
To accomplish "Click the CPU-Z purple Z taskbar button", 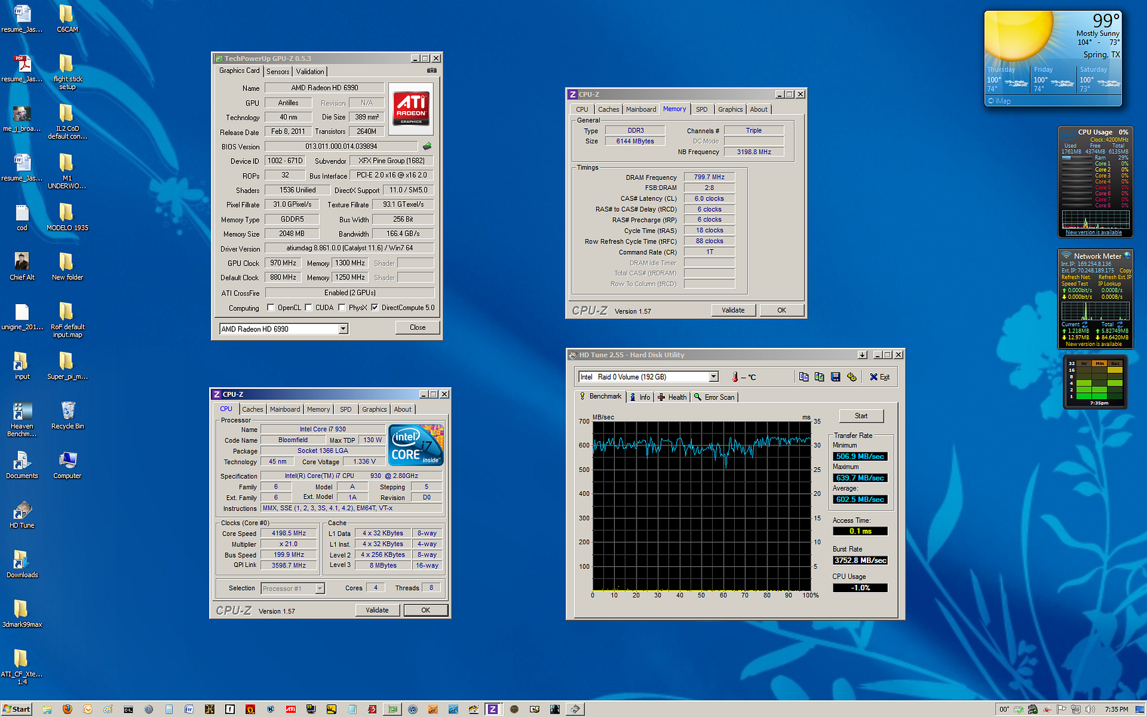I will pos(493,709).
